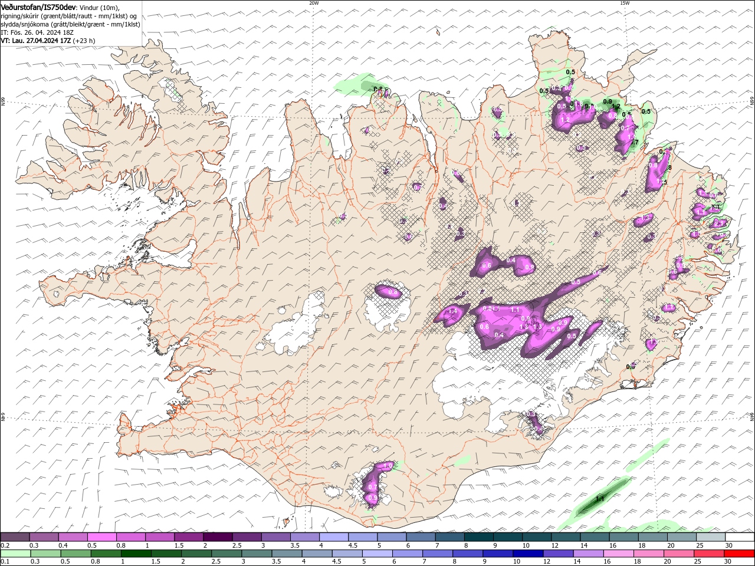Click the pale pink swatch at 16, lower row
Viewport: 755px width, 566px height.
point(618,554)
